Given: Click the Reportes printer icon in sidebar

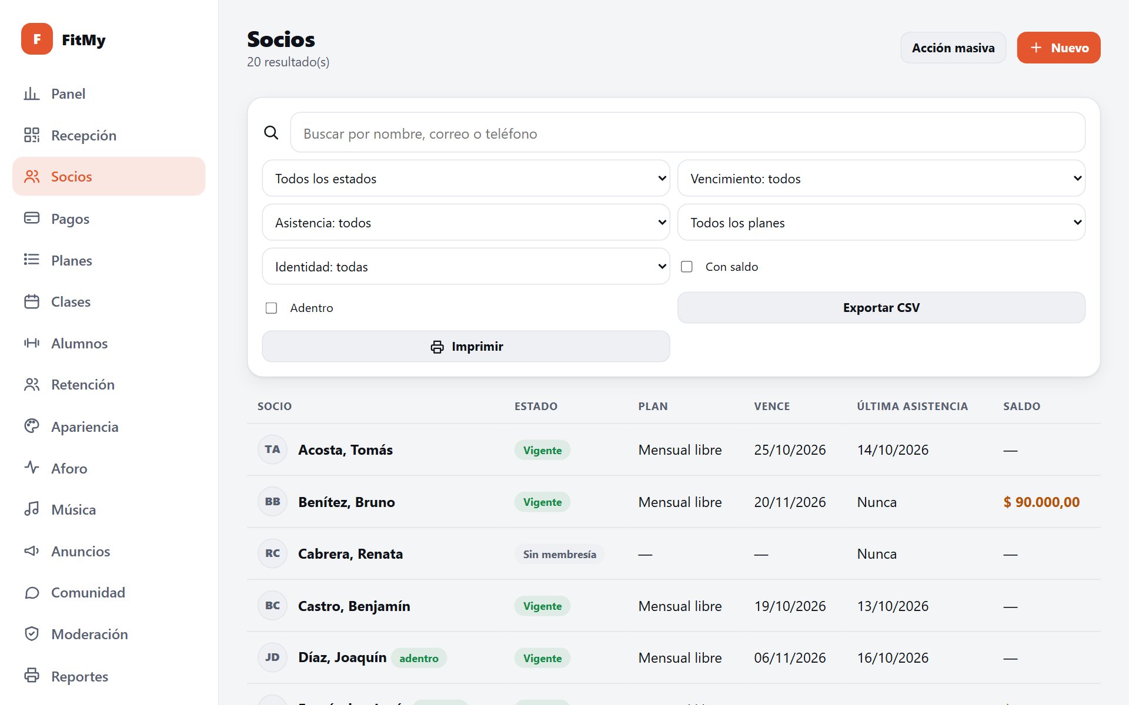Looking at the screenshot, I should point(32,676).
